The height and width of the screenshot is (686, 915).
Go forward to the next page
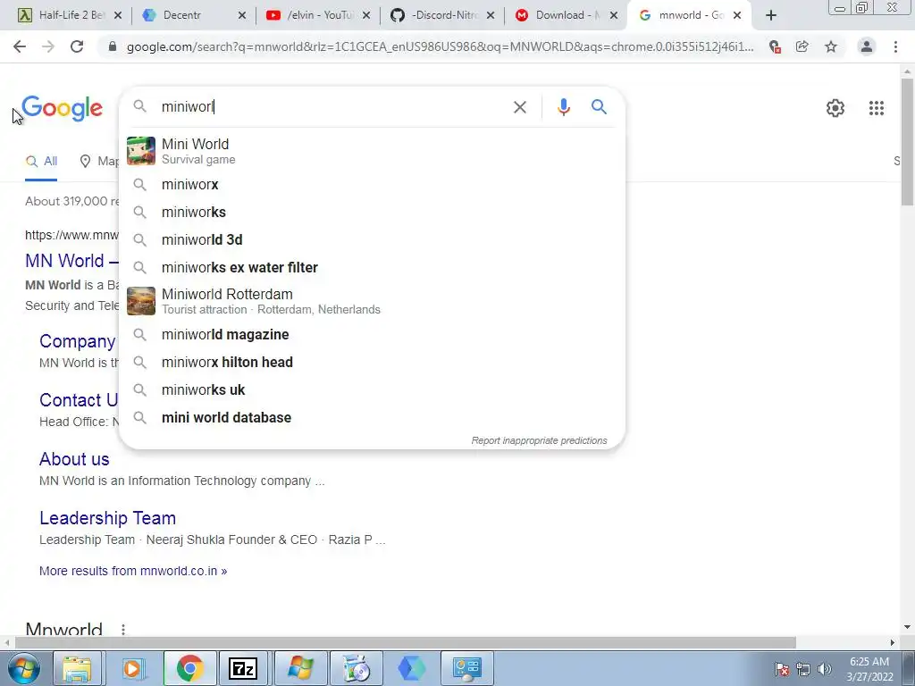click(x=48, y=46)
